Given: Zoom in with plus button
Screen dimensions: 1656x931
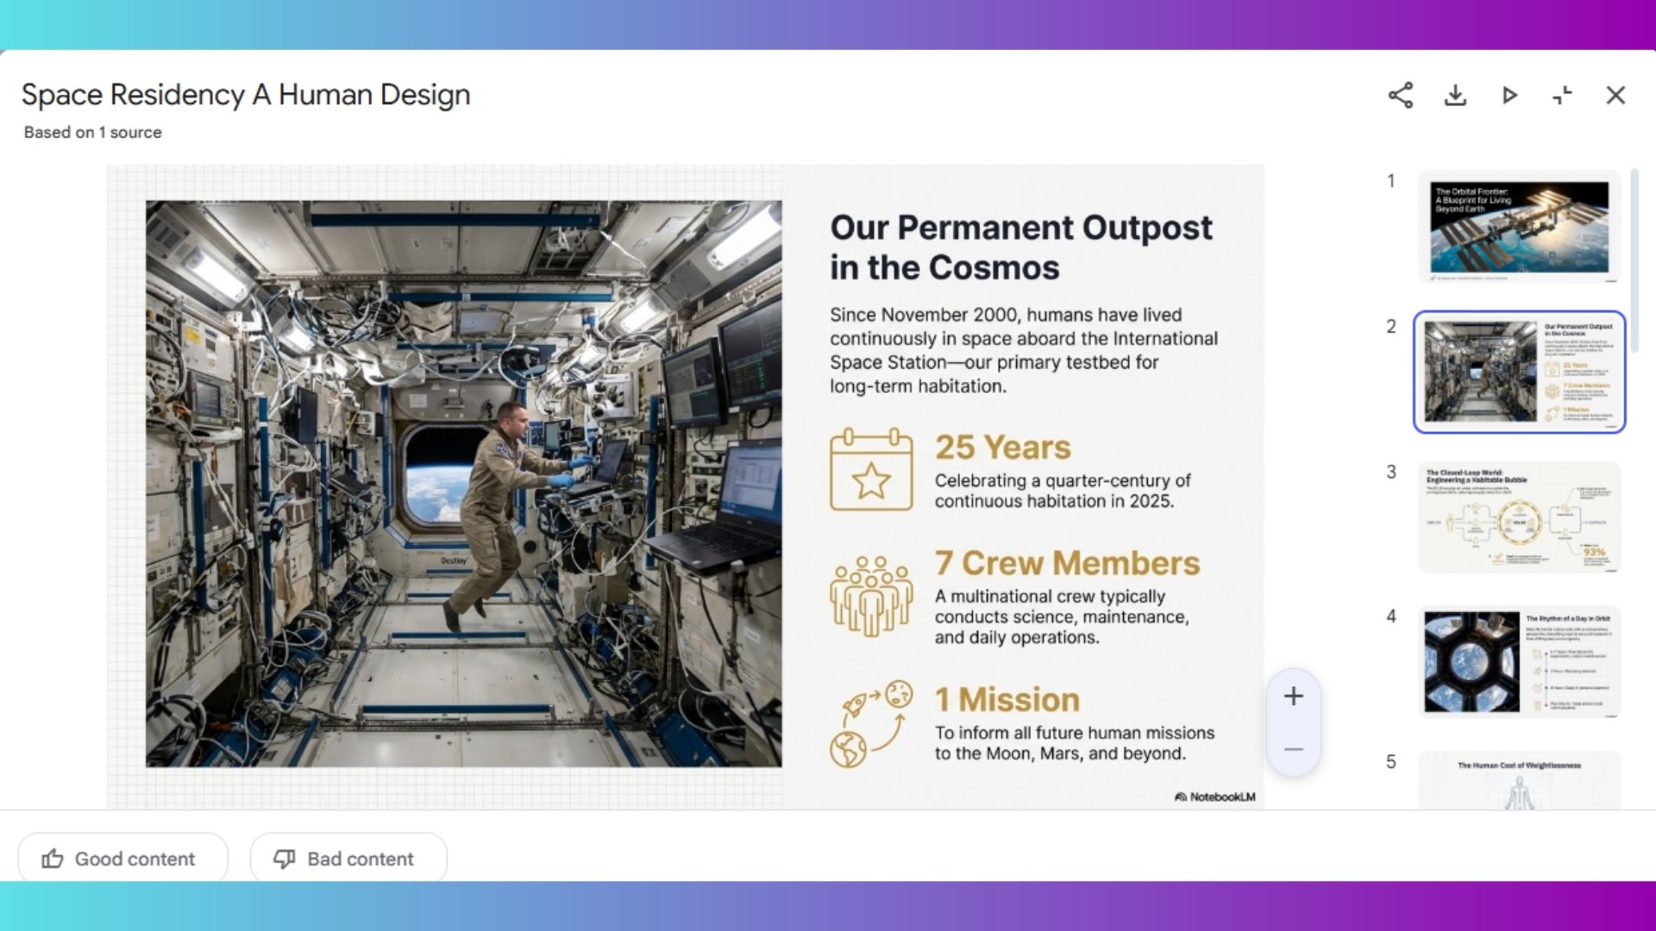Looking at the screenshot, I should point(1293,697).
